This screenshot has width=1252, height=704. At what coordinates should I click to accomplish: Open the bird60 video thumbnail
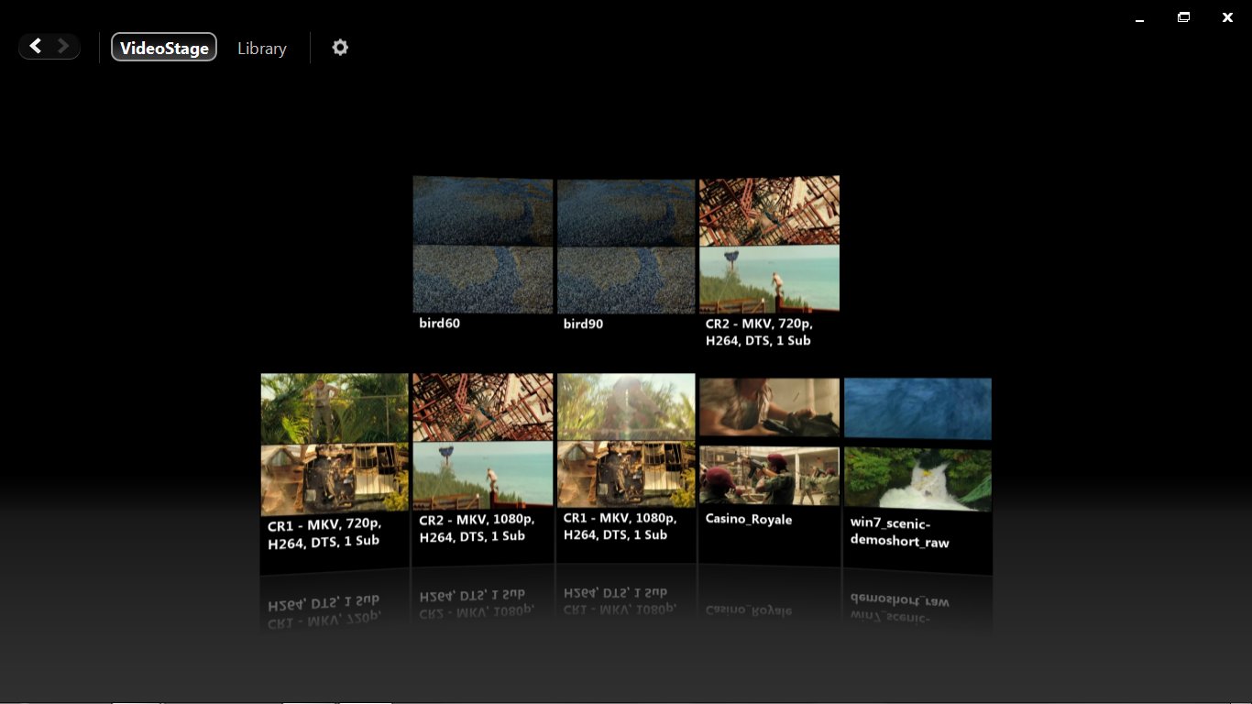point(482,246)
